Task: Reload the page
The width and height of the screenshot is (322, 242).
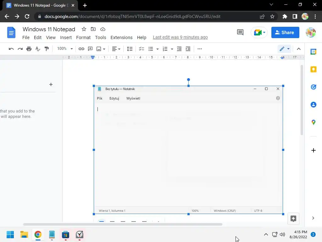Action: click(x=27, y=16)
